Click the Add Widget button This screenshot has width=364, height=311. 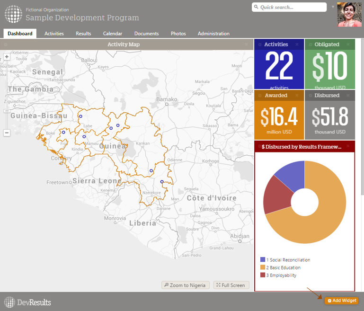point(341,301)
